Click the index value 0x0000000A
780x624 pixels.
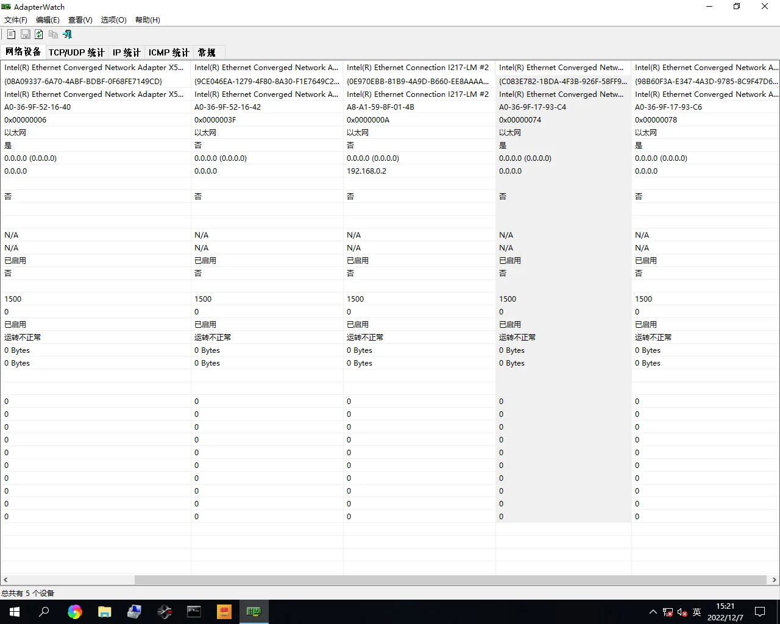pyautogui.click(x=367, y=120)
